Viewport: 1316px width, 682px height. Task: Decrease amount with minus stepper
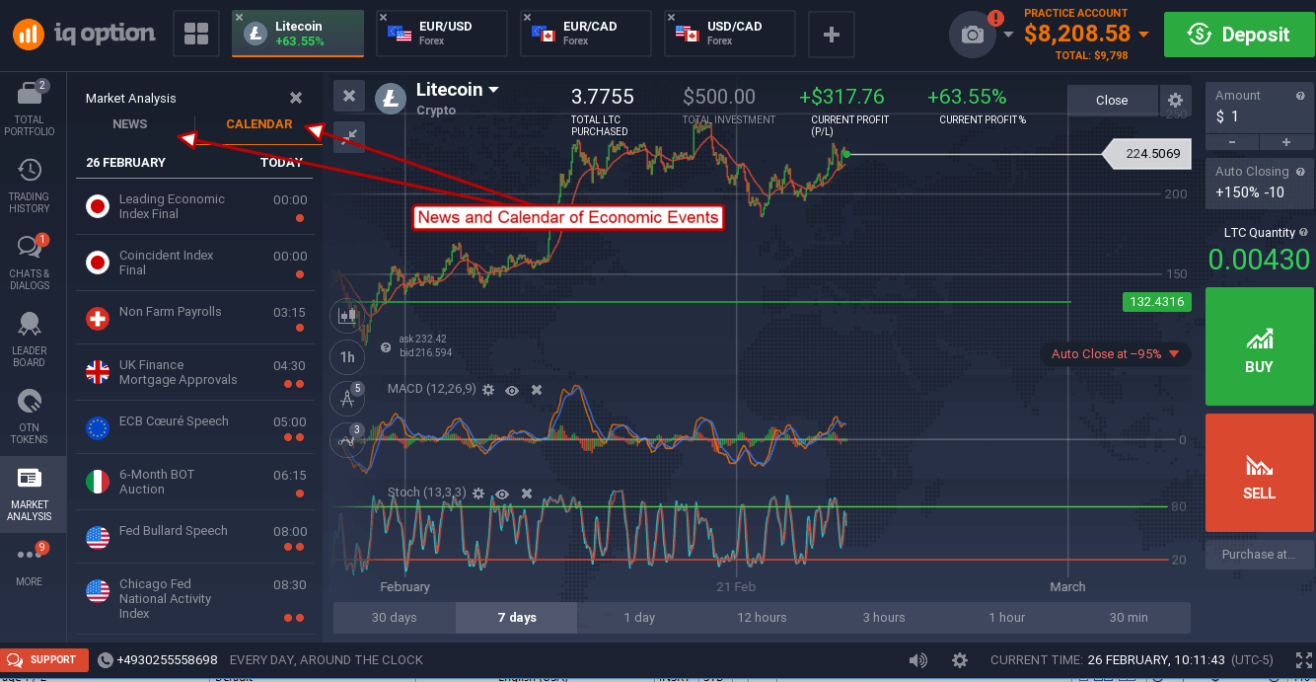1233,142
